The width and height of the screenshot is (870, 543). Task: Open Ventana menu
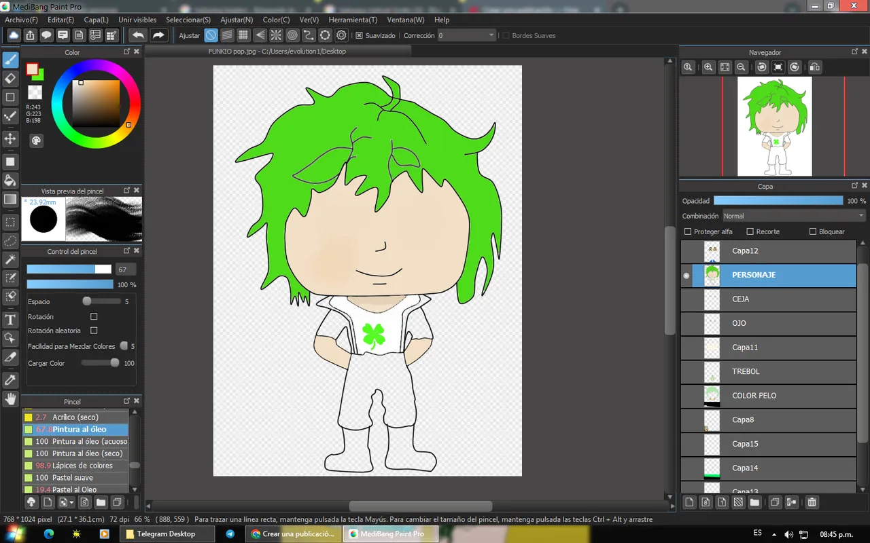click(406, 20)
